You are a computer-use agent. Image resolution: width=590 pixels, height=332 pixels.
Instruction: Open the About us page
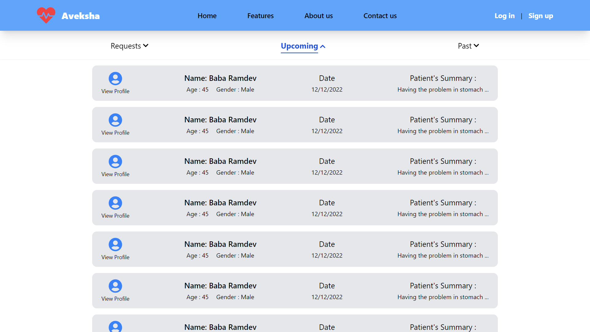[x=318, y=16]
